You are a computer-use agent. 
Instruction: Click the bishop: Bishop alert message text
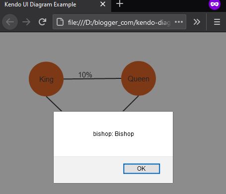[x=113, y=134]
